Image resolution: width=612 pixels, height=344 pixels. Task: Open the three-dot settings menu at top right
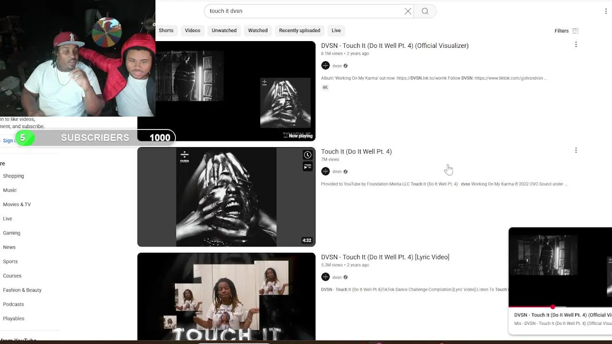click(606, 11)
